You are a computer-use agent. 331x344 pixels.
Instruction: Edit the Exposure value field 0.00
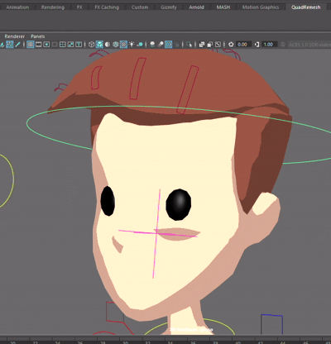pyautogui.click(x=243, y=45)
